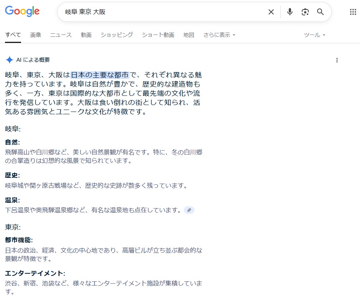Click the 歴史: subheading
This screenshot has width=360, height=299.
[12, 175]
